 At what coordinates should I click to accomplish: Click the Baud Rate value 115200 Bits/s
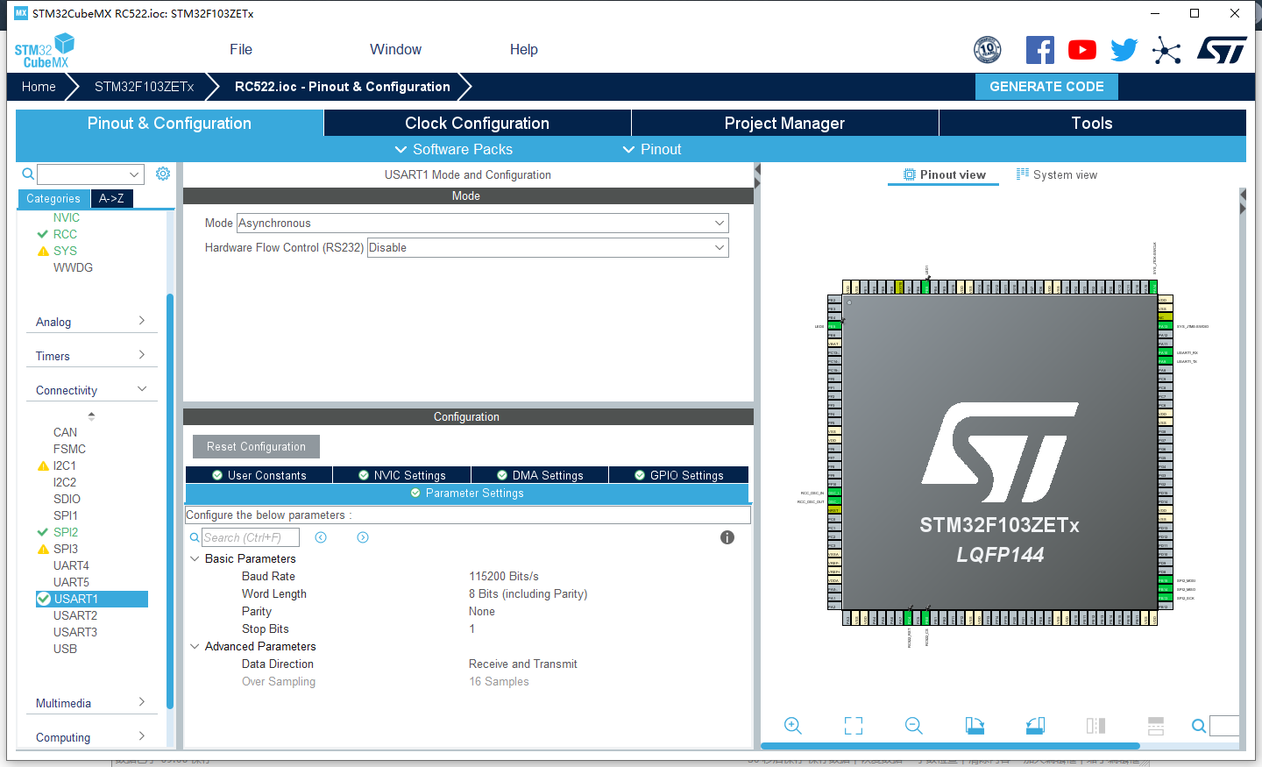point(504,576)
